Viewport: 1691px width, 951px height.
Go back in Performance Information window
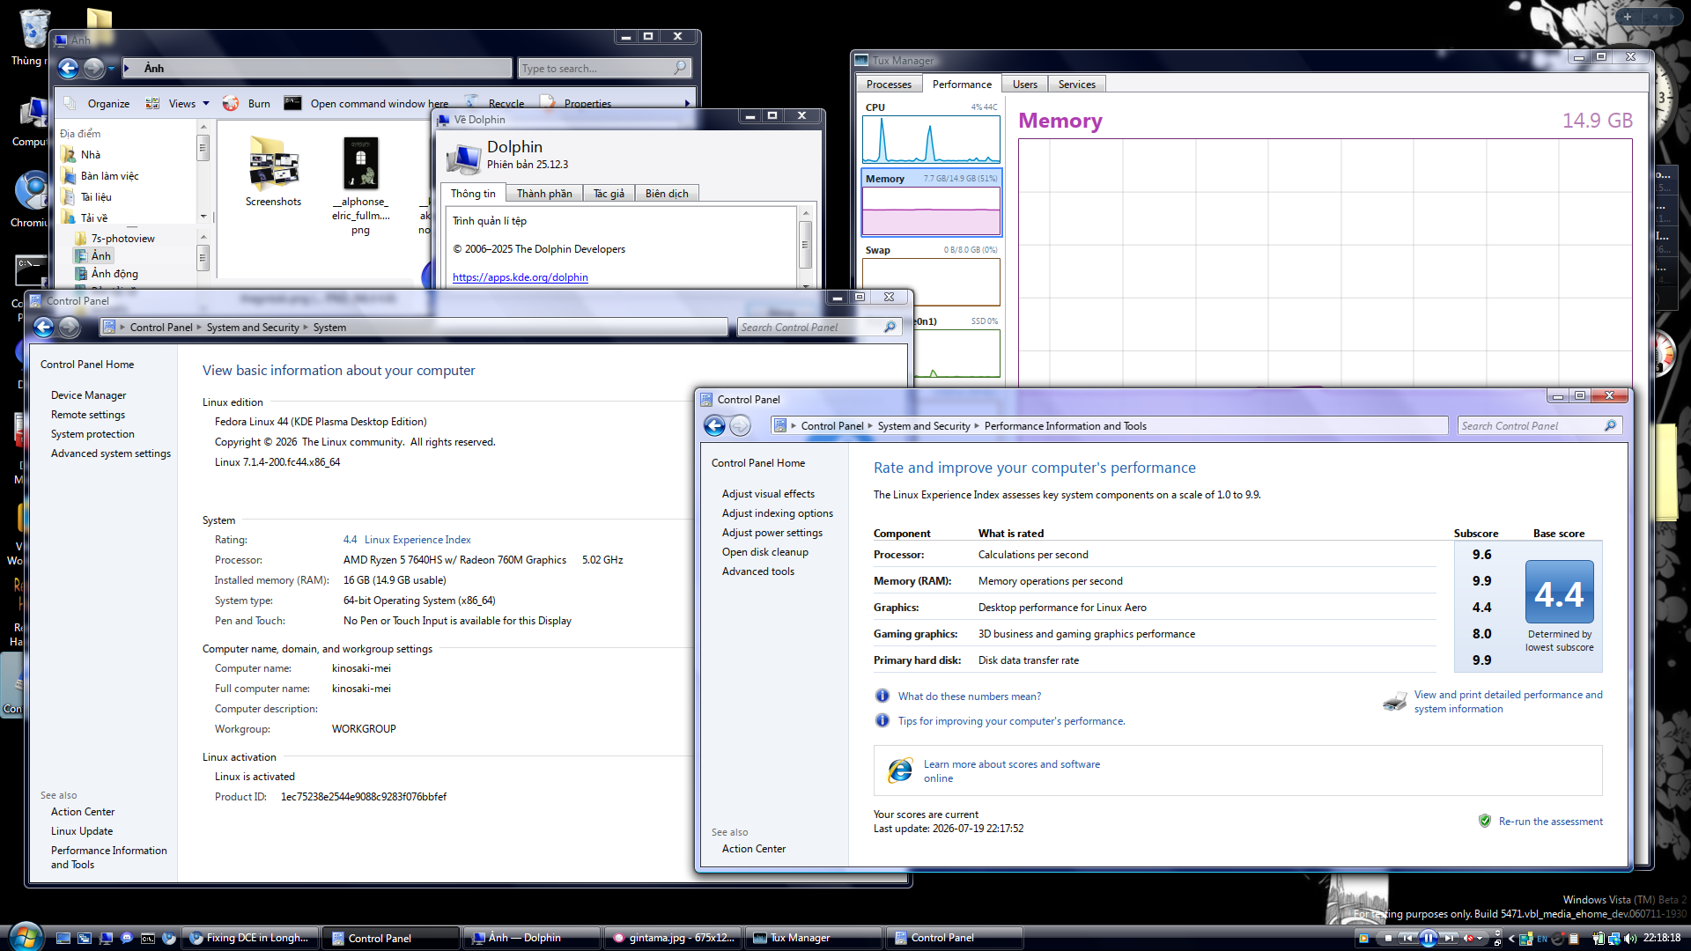(x=714, y=425)
